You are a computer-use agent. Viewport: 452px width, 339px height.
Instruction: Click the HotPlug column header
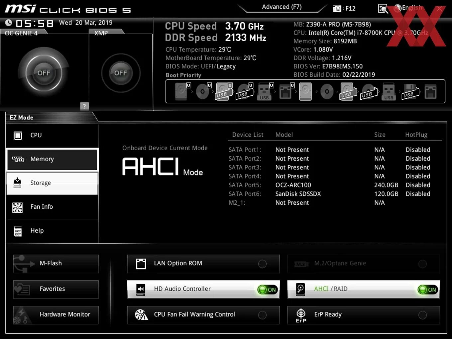point(416,135)
